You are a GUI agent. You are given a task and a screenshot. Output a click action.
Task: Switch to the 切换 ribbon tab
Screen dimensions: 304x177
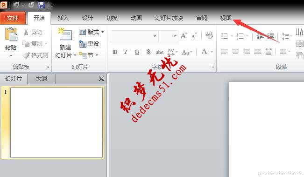(x=112, y=18)
